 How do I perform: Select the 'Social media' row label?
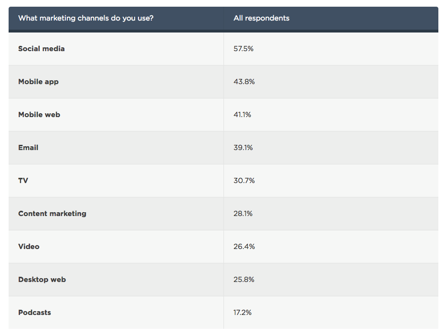pyautogui.click(x=42, y=49)
